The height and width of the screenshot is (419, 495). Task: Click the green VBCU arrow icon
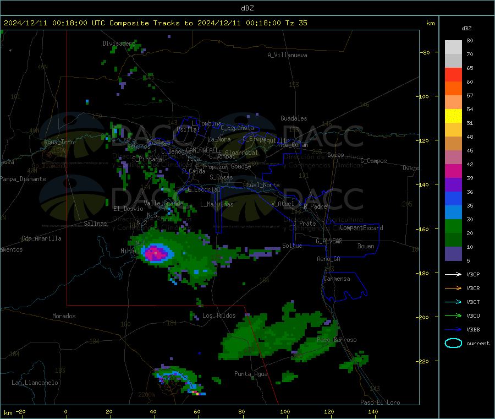[x=453, y=315]
